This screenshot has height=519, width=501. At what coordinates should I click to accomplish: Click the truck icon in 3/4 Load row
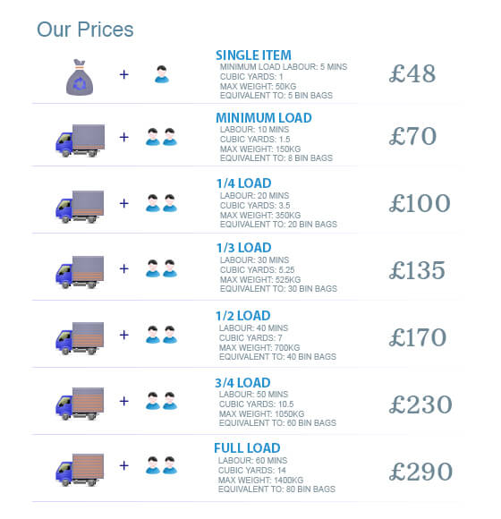tap(80, 404)
